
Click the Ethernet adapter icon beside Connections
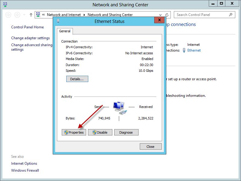pyautogui.click(x=184, y=50)
